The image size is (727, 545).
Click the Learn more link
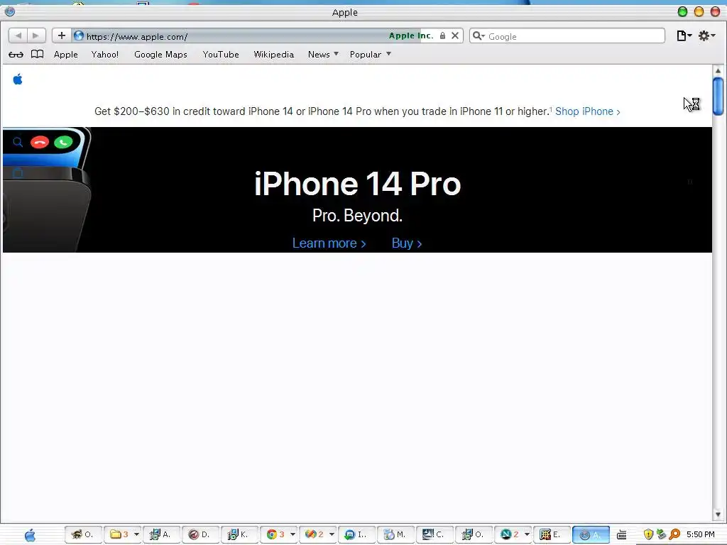(329, 243)
